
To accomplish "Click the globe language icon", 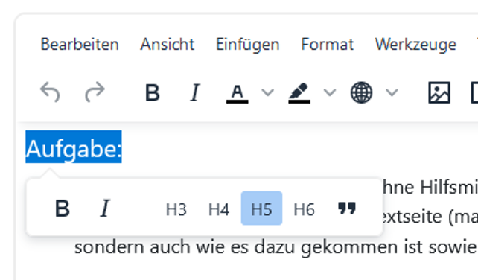I will [361, 92].
